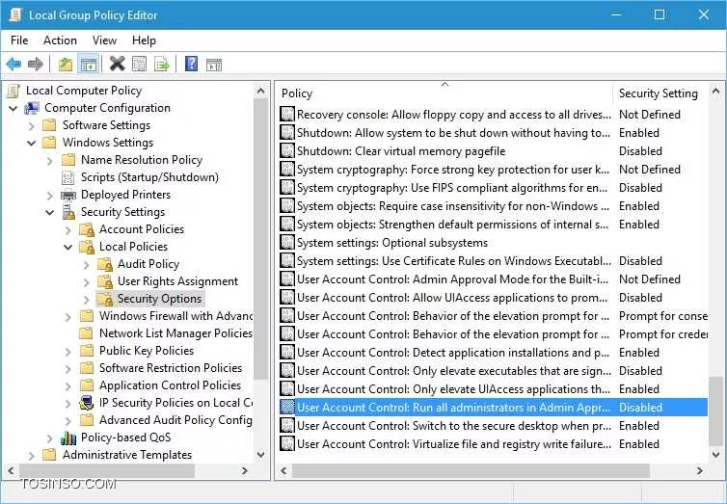Screen dimensions: 727x504
Task: Click the Computer Configuration computer icon
Action: 33,108
